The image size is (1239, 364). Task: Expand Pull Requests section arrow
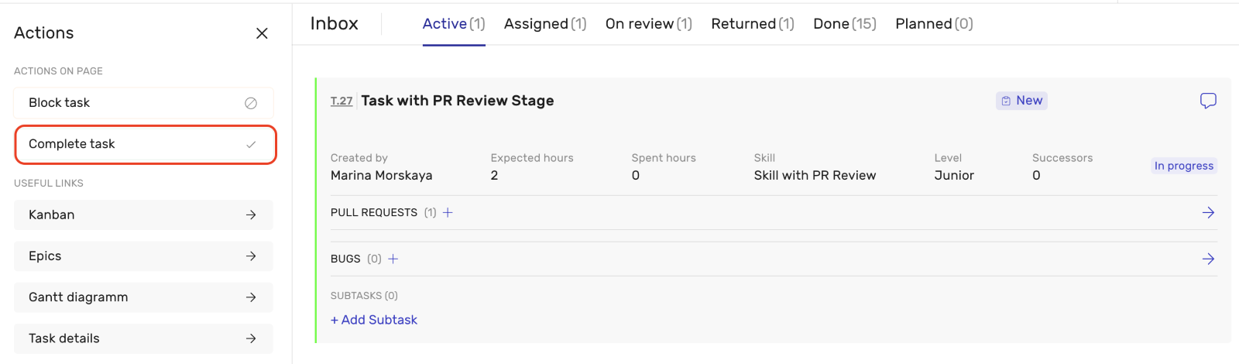1207,212
